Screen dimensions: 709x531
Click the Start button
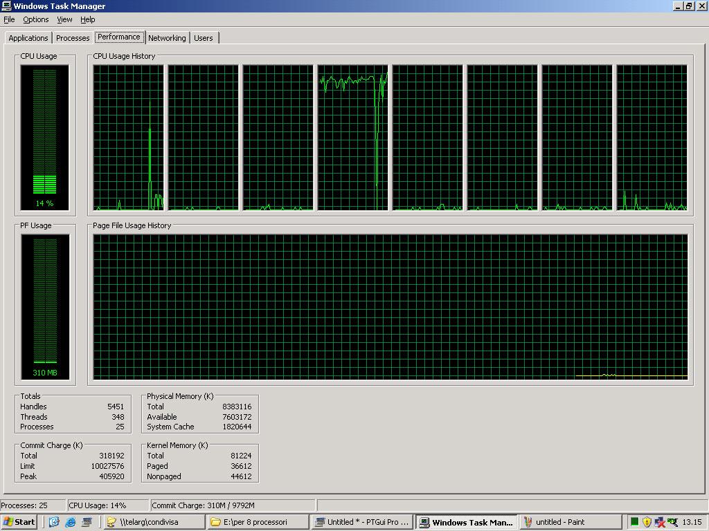pyautogui.click(x=19, y=522)
